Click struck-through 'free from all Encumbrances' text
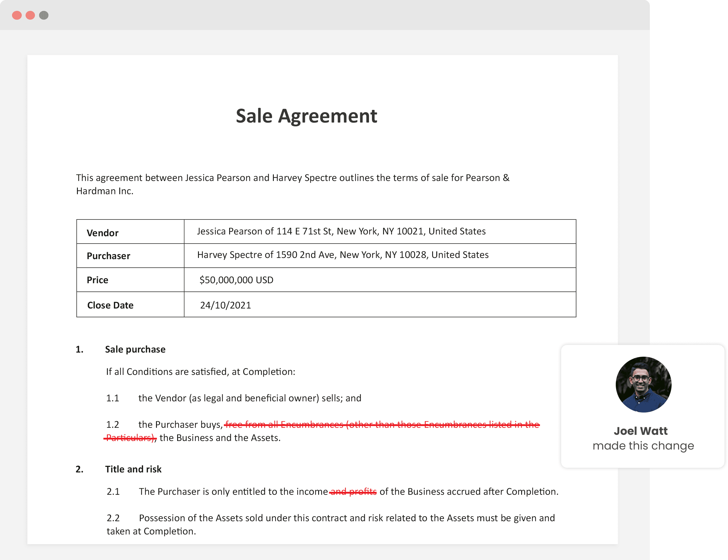This screenshot has width=728, height=560. coord(382,425)
